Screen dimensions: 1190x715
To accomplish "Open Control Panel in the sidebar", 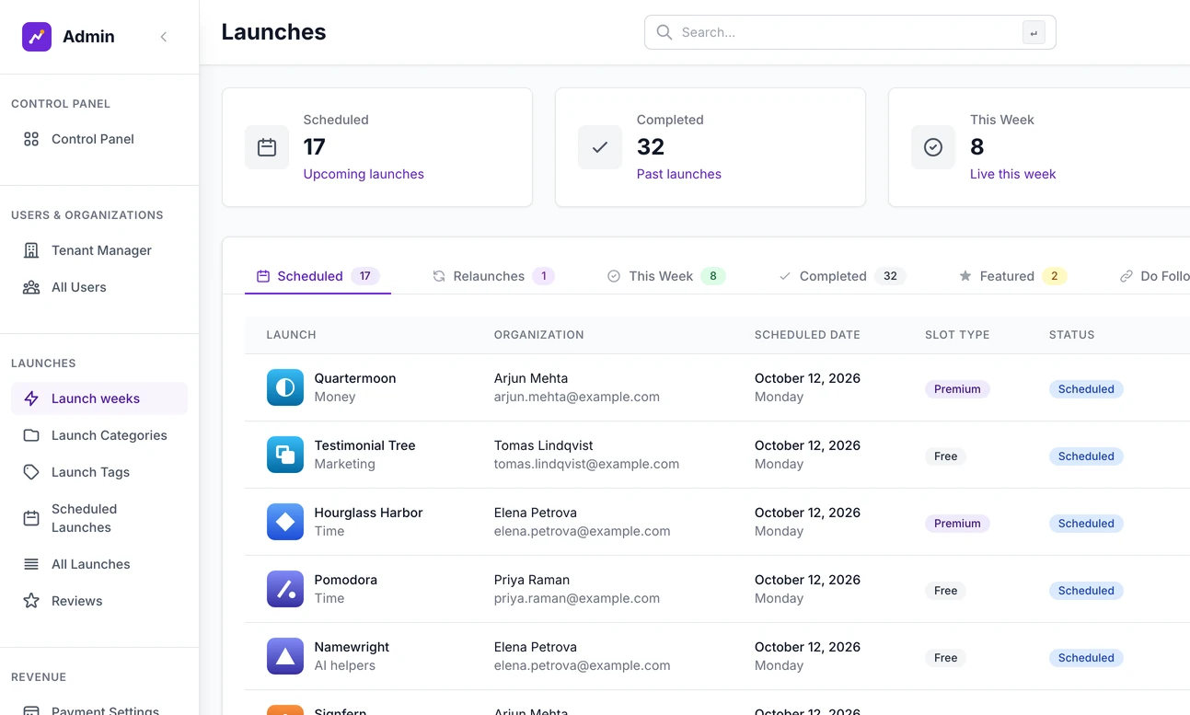I will click(x=99, y=139).
